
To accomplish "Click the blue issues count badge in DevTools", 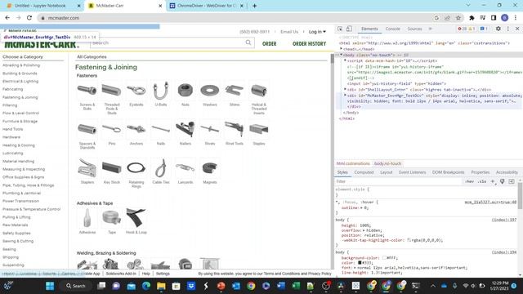I will [x=484, y=29].
